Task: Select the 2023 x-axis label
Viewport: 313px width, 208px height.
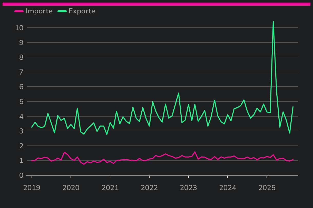Action: pos(189,188)
